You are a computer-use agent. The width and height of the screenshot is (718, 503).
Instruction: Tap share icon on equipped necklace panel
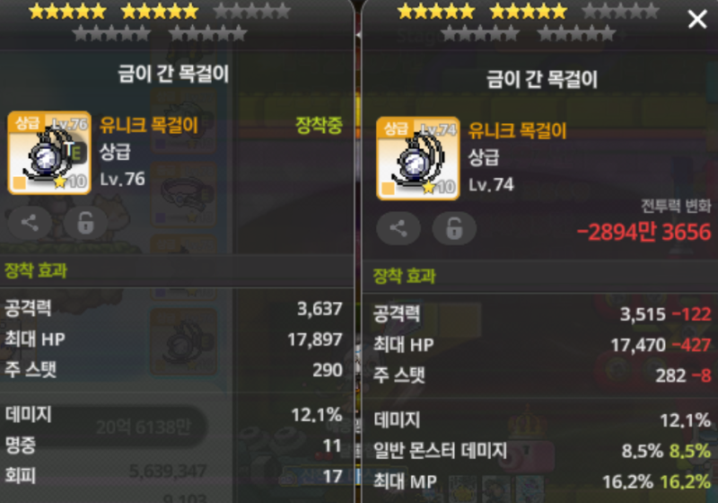pyautogui.click(x=30, y=223)
